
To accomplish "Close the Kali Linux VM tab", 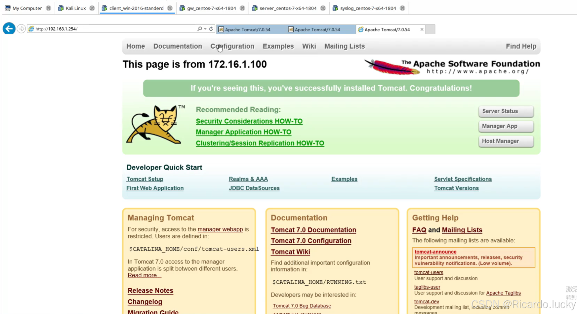I will (x=92, y=8).
